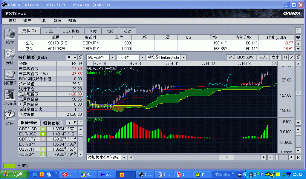The image size is (306, 179).
Task: Detach the chart panel
Action: pyautogui.click(x=298, y=57)
